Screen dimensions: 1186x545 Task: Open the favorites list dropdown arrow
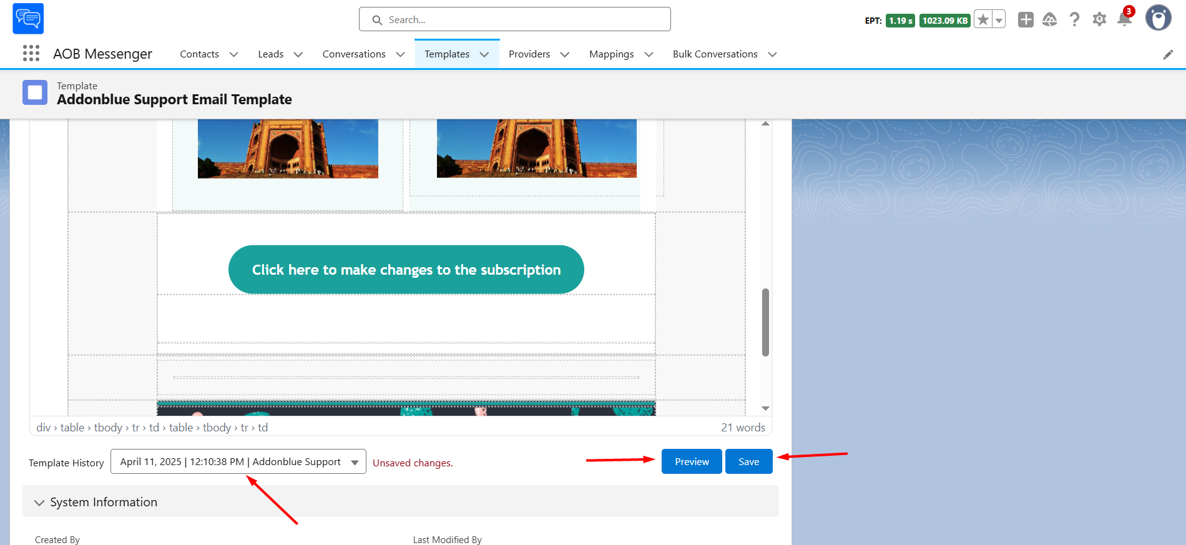(x=999, y=20)
